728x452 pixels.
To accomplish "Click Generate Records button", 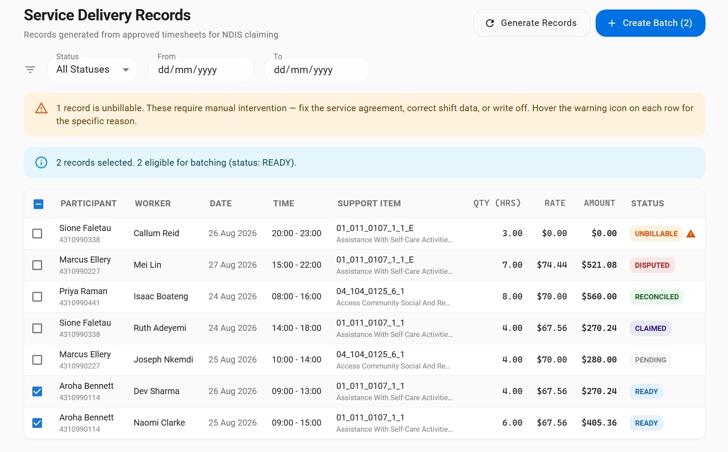I will click(x=532, y=23).
